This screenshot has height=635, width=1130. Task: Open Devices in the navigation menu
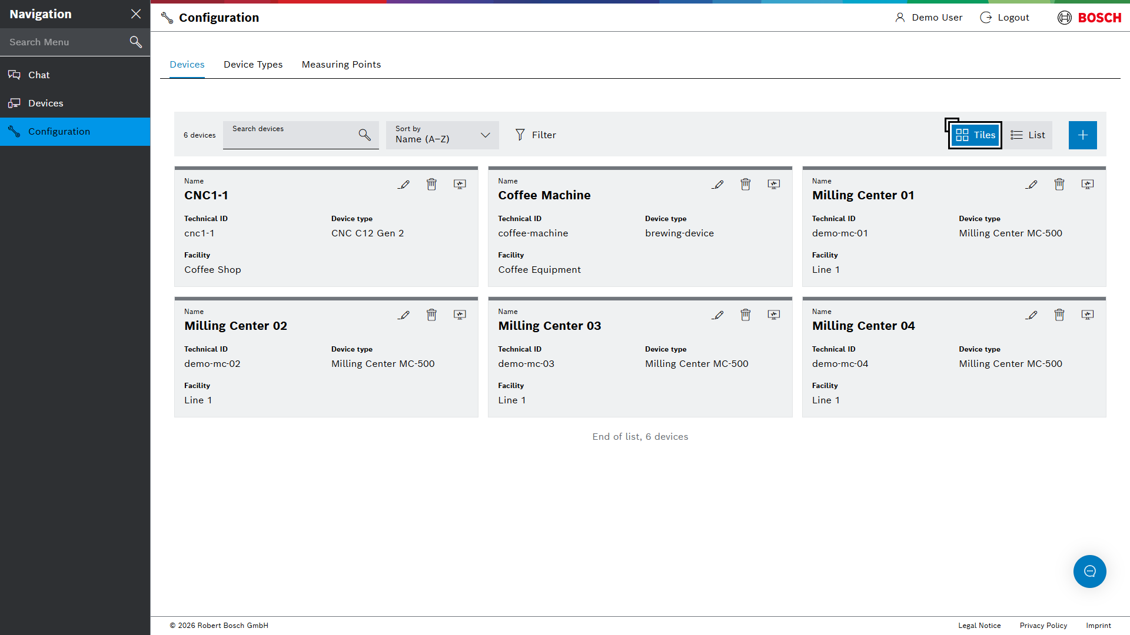[x=75, y=103]
